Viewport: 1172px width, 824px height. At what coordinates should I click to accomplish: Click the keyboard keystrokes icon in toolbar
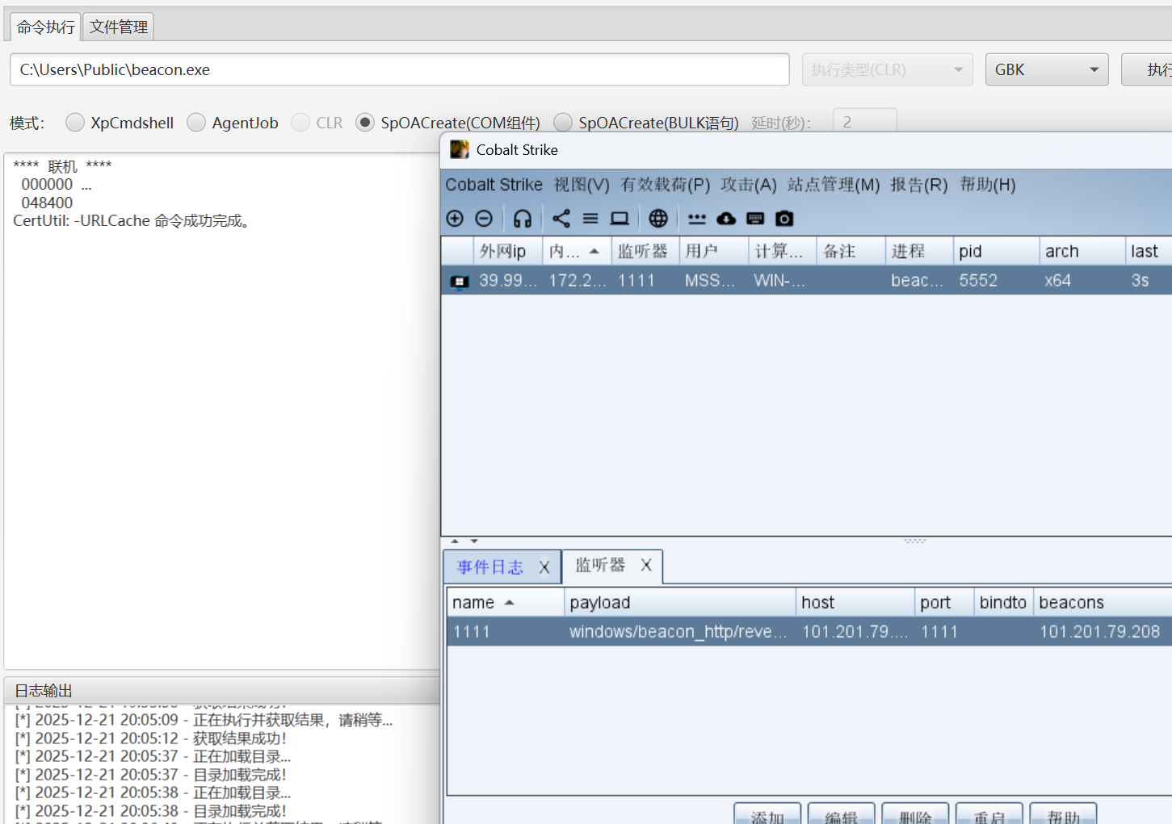[x=755, y=219]
